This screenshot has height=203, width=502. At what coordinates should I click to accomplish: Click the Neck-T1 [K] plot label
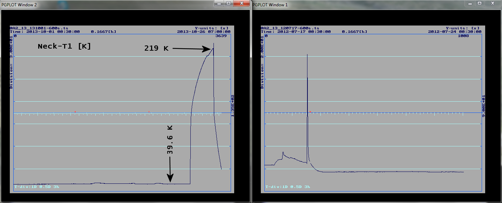click(64, 46)
